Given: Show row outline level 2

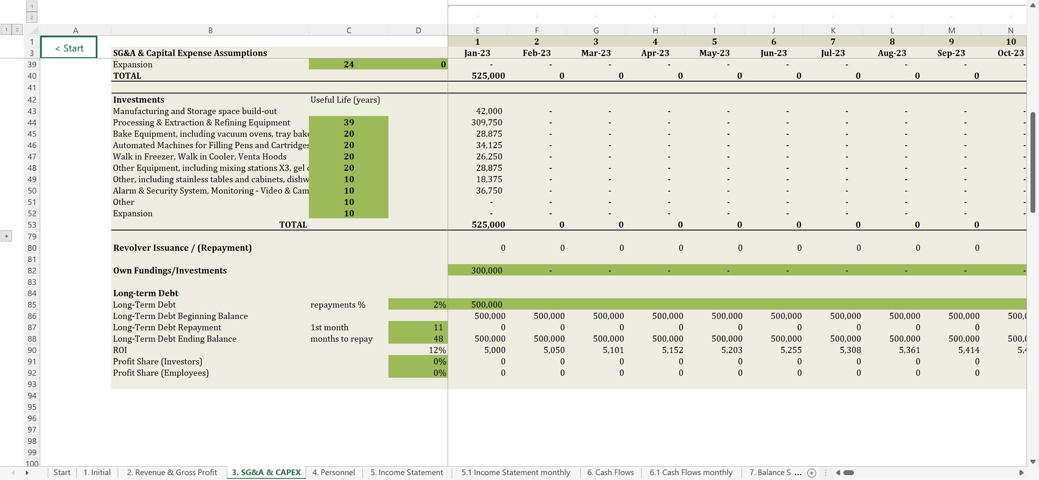Looking at the screenshot, I should pos(17,29).
